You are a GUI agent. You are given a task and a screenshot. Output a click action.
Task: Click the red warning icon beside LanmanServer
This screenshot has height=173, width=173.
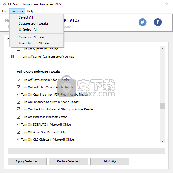(x=13, y=57)
